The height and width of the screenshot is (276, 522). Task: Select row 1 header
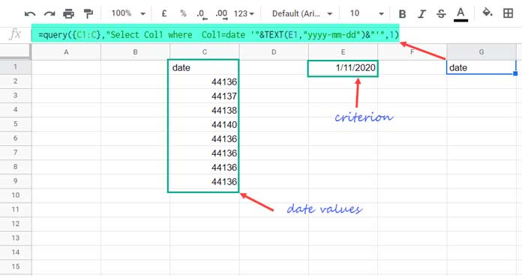[15, 67]
